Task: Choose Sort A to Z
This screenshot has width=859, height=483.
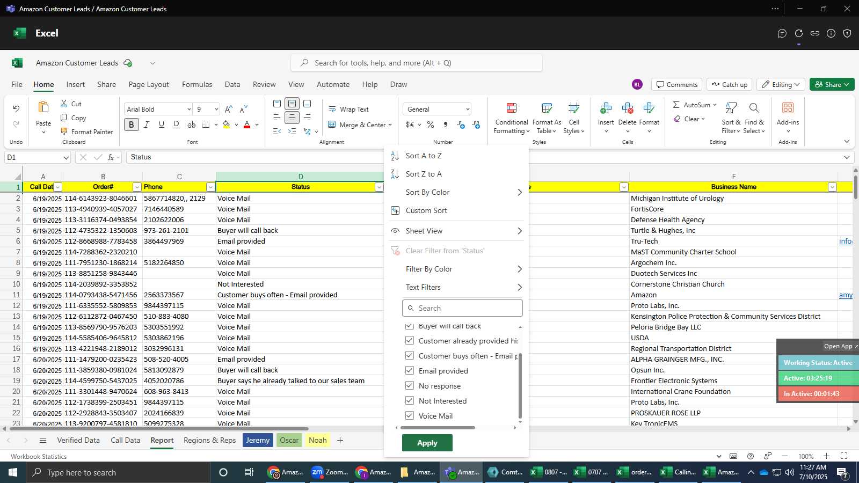Action: [x=456, y=156]
